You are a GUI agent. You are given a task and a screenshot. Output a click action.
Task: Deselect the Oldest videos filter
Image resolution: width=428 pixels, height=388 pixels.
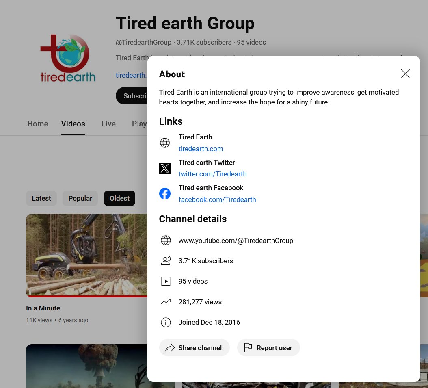119,198
